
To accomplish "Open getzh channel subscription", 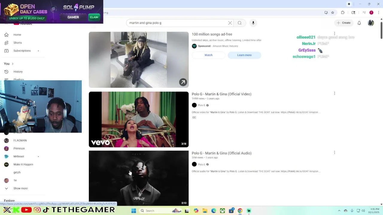I will click(17, 172).
